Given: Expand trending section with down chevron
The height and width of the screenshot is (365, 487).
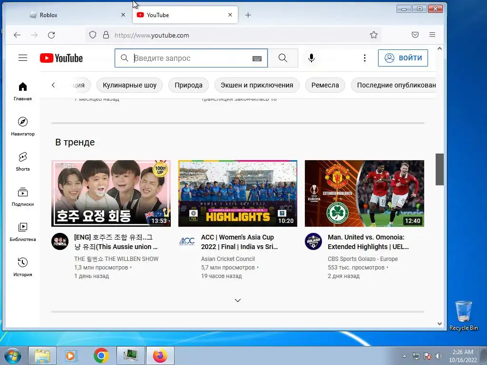Looking at the screenshot, I should [238, 300].
